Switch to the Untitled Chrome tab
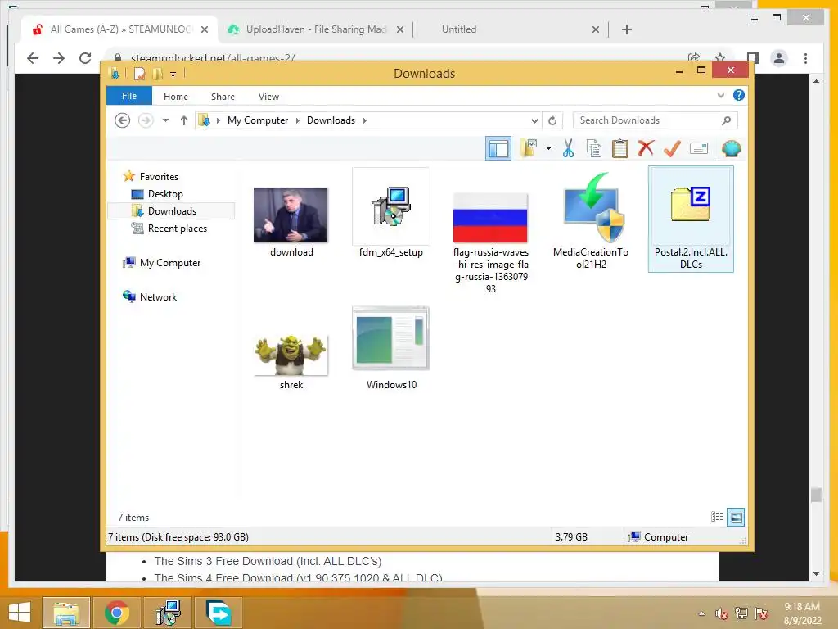This screenshot has width=838, height=629. tap(458, 29)
